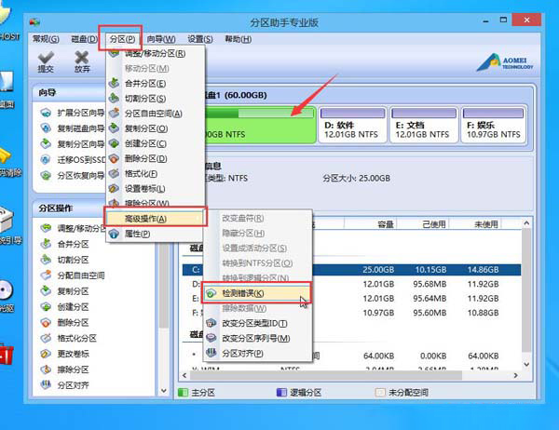Open the 帮助(H) menu
This screenshot has height=430, width=559.
coord(238,39)
